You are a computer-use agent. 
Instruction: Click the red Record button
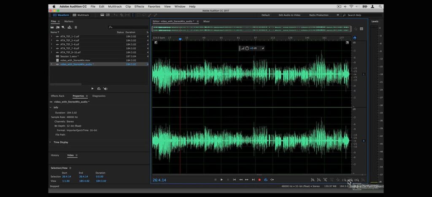pos(259,180)
